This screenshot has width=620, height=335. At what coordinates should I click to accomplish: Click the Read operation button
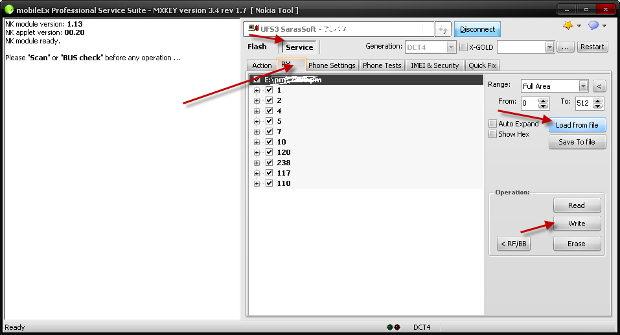tap(577, 205)
